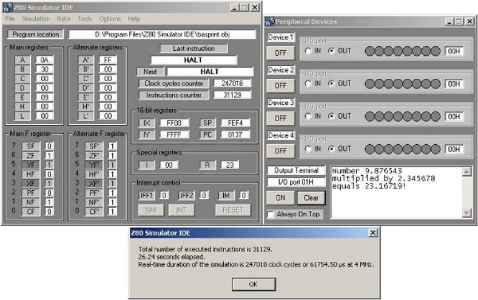The height and width of the screenshot is (300, 478).
Task: Clear the Output Terminal
Action: tap(311, 198)
